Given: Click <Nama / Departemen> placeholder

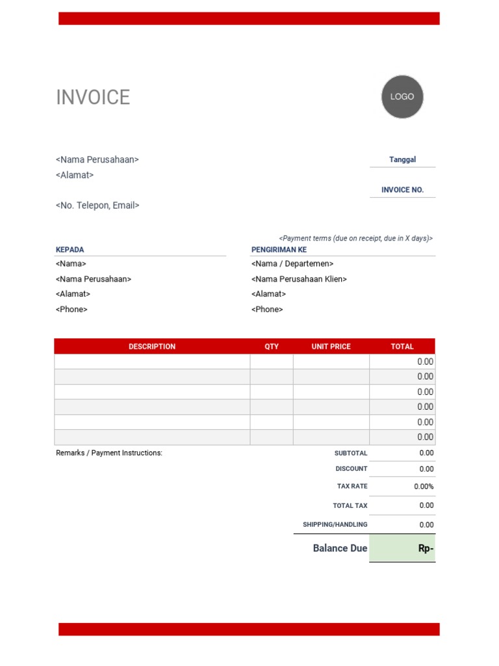Looking at the screenshot, I should click(x=292, y=264).
